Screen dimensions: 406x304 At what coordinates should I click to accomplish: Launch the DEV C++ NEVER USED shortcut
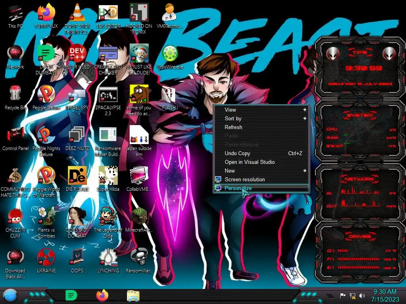click(77, 57)
